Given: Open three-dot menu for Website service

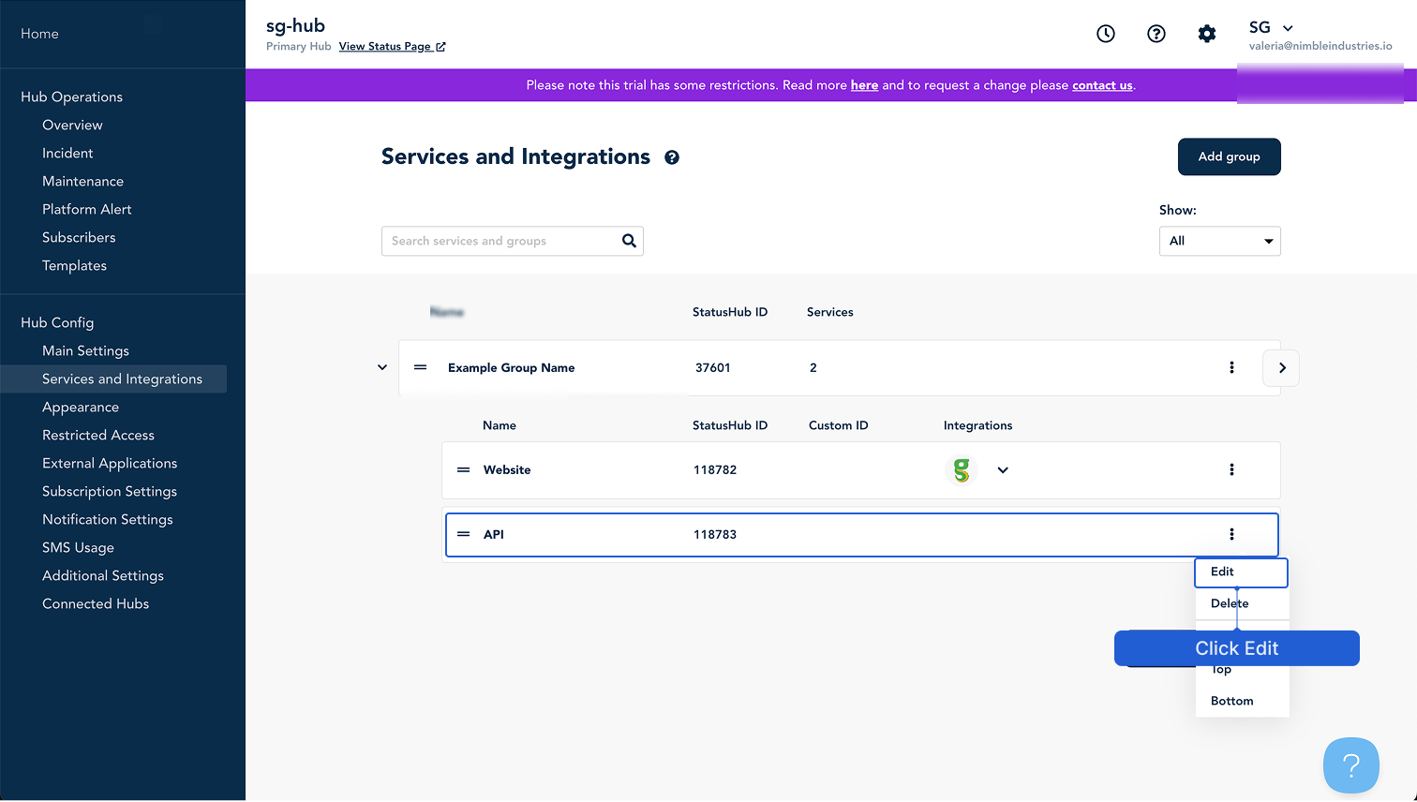Looking at the screenshot, I should coord(1231,469).
